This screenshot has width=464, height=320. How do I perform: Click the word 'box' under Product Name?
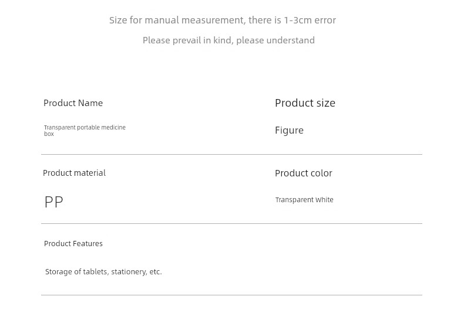click(x=49, y=134)
